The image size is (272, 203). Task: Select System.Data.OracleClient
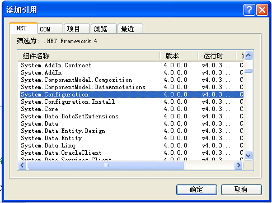(132, 153)
